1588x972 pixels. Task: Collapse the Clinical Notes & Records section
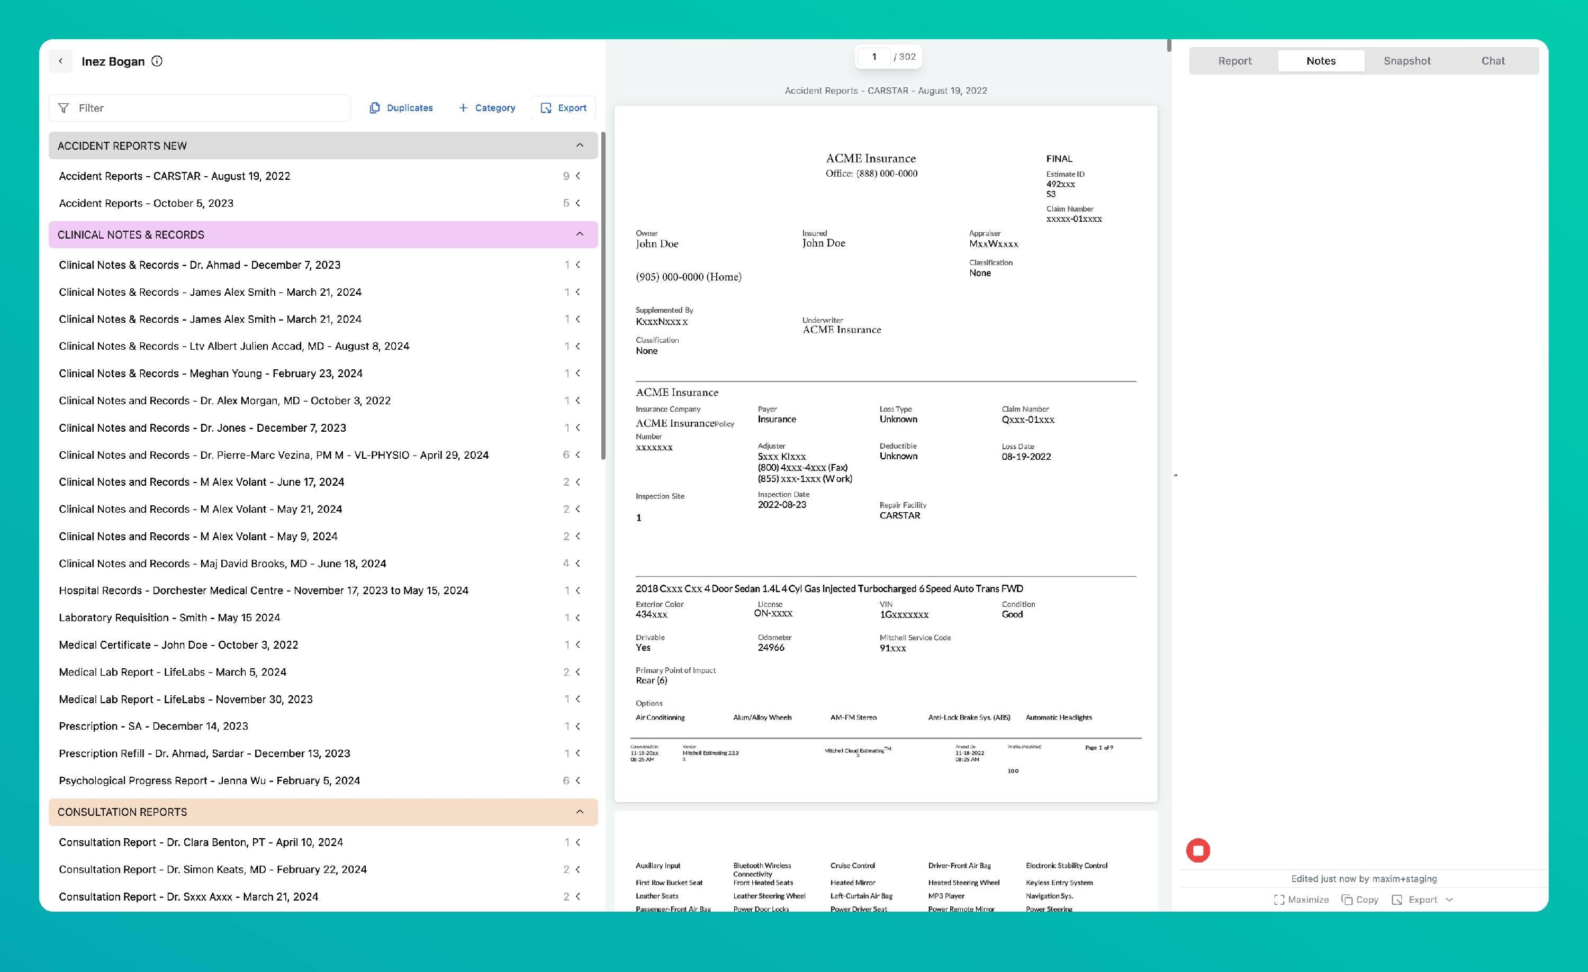(x=580, y=234)
